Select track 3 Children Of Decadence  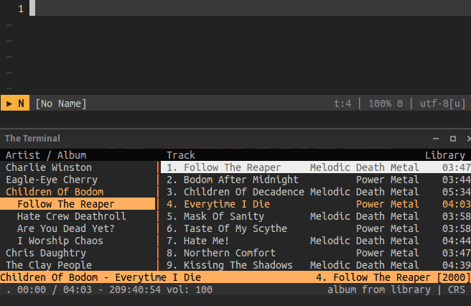coord(316,192)
